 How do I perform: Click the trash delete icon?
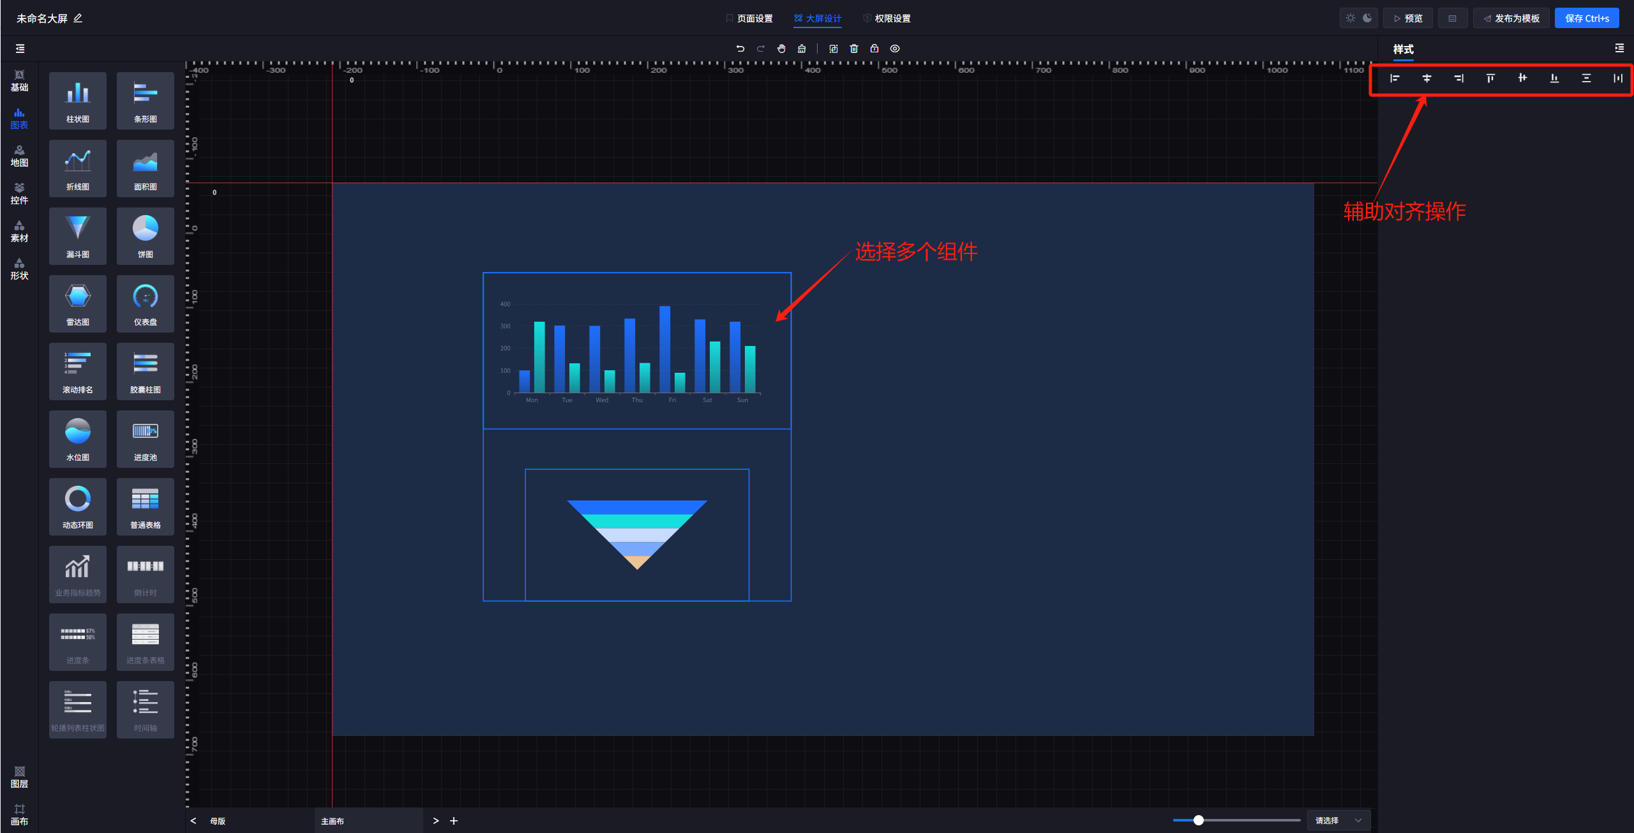pos(854,49)
